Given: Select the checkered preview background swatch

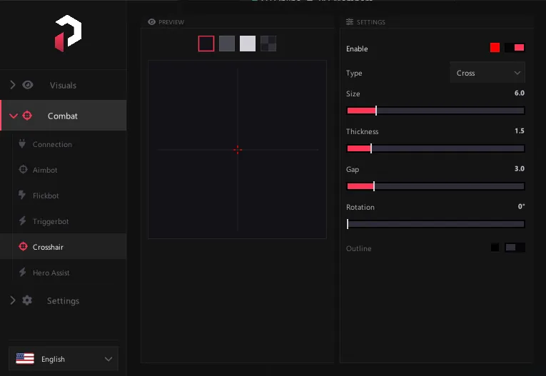Looking at the screenshot, I should click(x=268, y=44).
